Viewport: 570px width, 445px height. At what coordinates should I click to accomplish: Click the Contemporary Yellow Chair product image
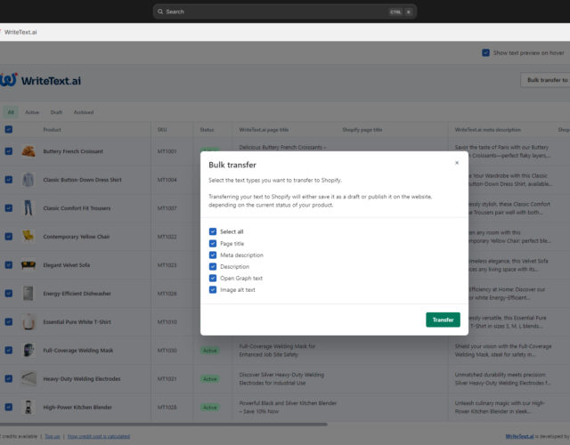point(28,237)
